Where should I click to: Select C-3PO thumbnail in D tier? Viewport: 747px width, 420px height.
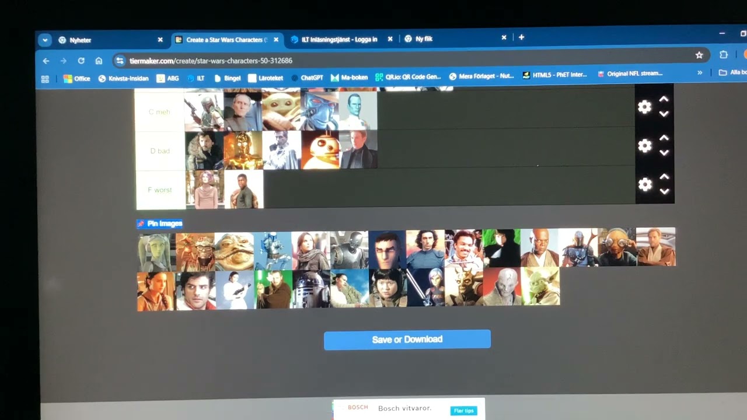(x=243, y=150)
